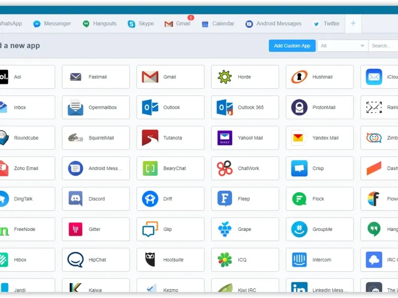
Task: Click the Fastmail envelope icon
Action: pos(76,77)
